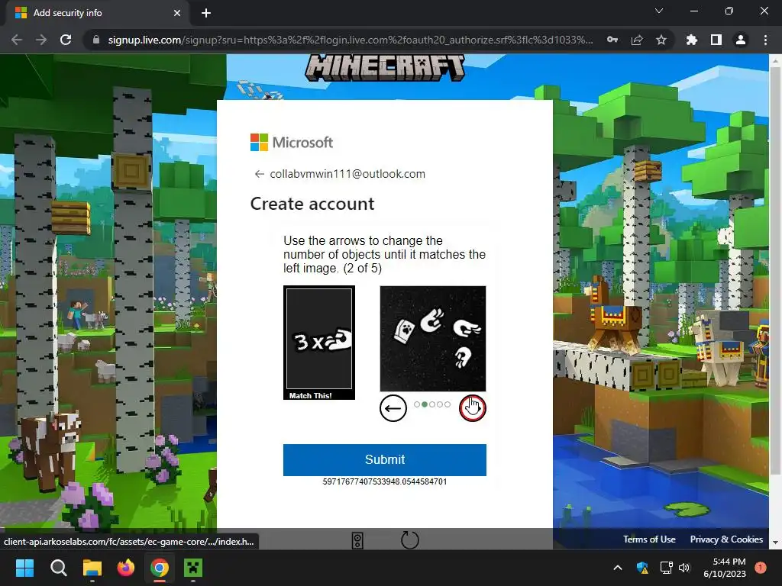
Task: Open the Windows Start menu
Action: click(x=24, y=568)
